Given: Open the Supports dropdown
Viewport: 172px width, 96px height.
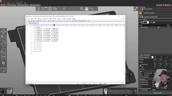Looking at the screenshot, I should pyautogui.click(x=158, y=20).
